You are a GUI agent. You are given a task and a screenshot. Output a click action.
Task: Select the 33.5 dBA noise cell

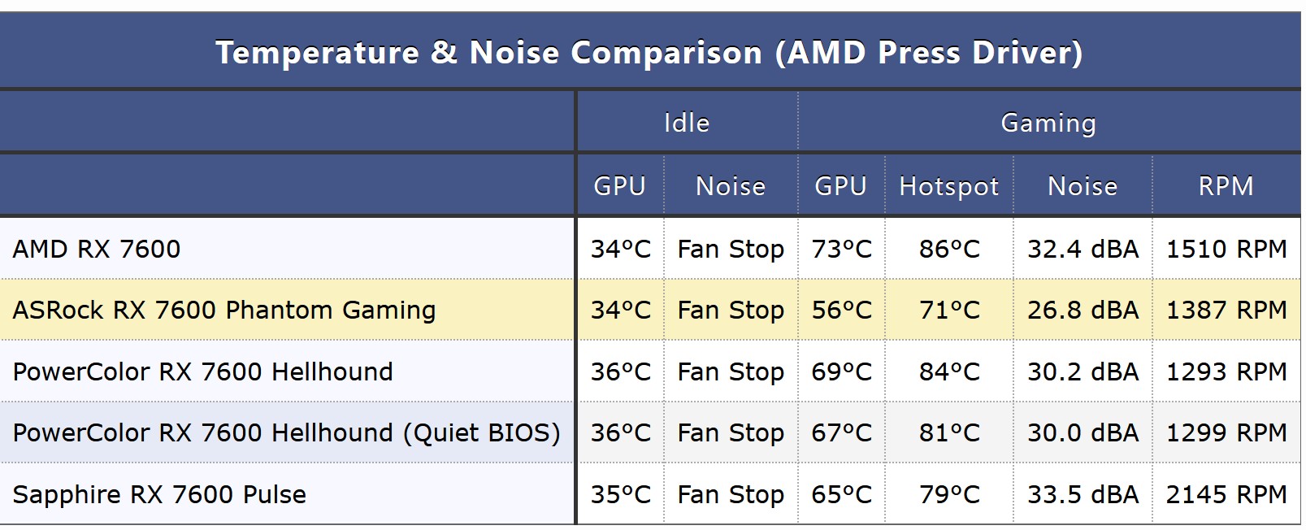point(1083,494)
